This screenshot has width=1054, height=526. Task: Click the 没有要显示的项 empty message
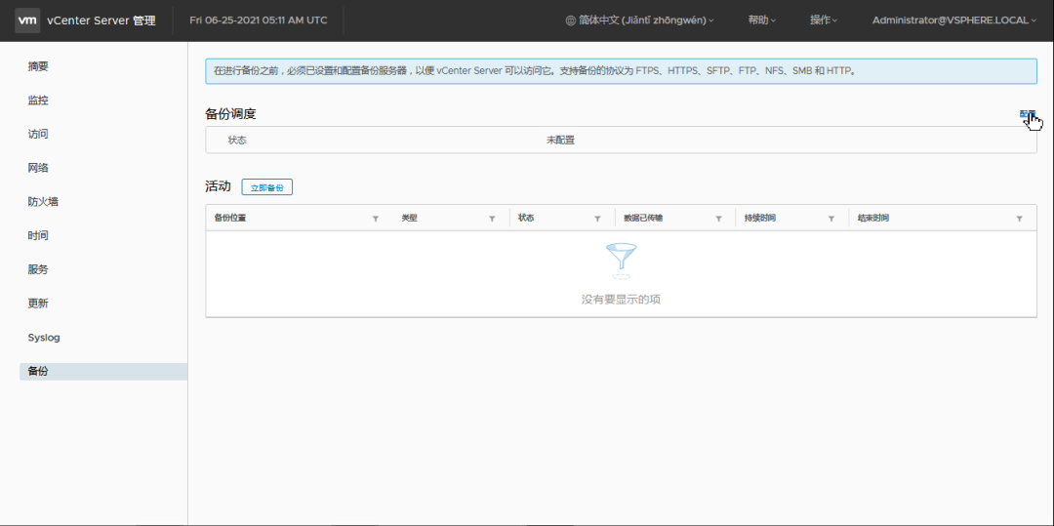[621, 299]
